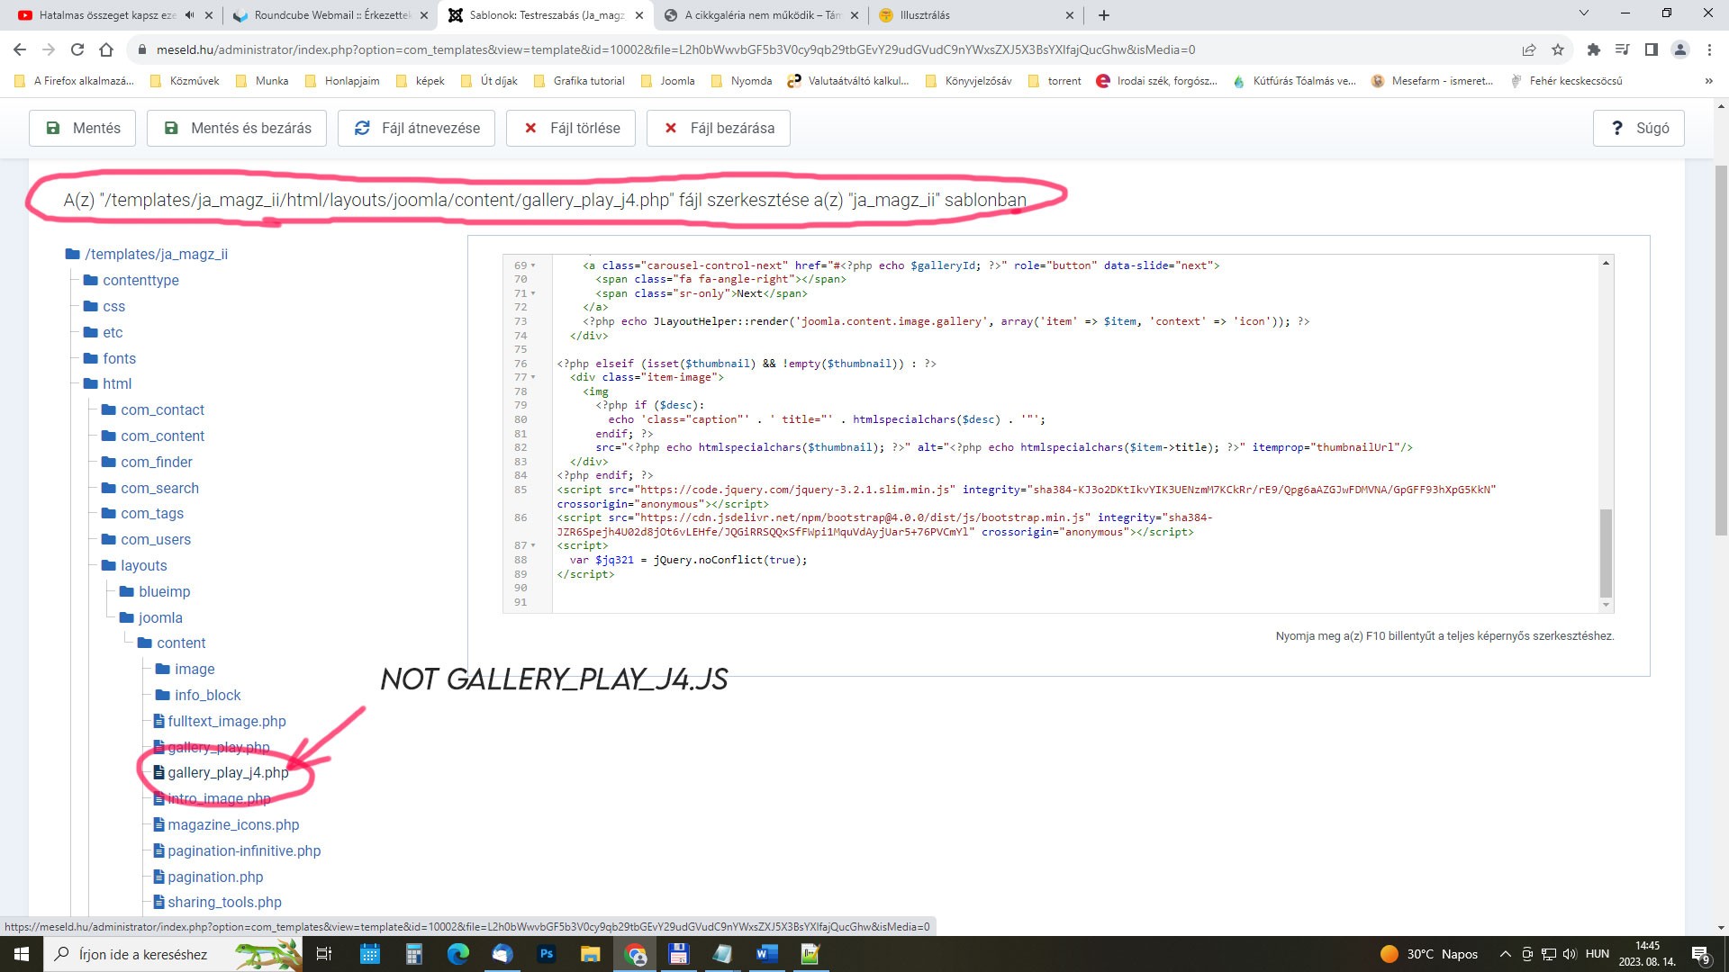Click the Fájl átnevezése rename icon
This screenshot has height=972, width=1729.
click(x=362, y=128)
